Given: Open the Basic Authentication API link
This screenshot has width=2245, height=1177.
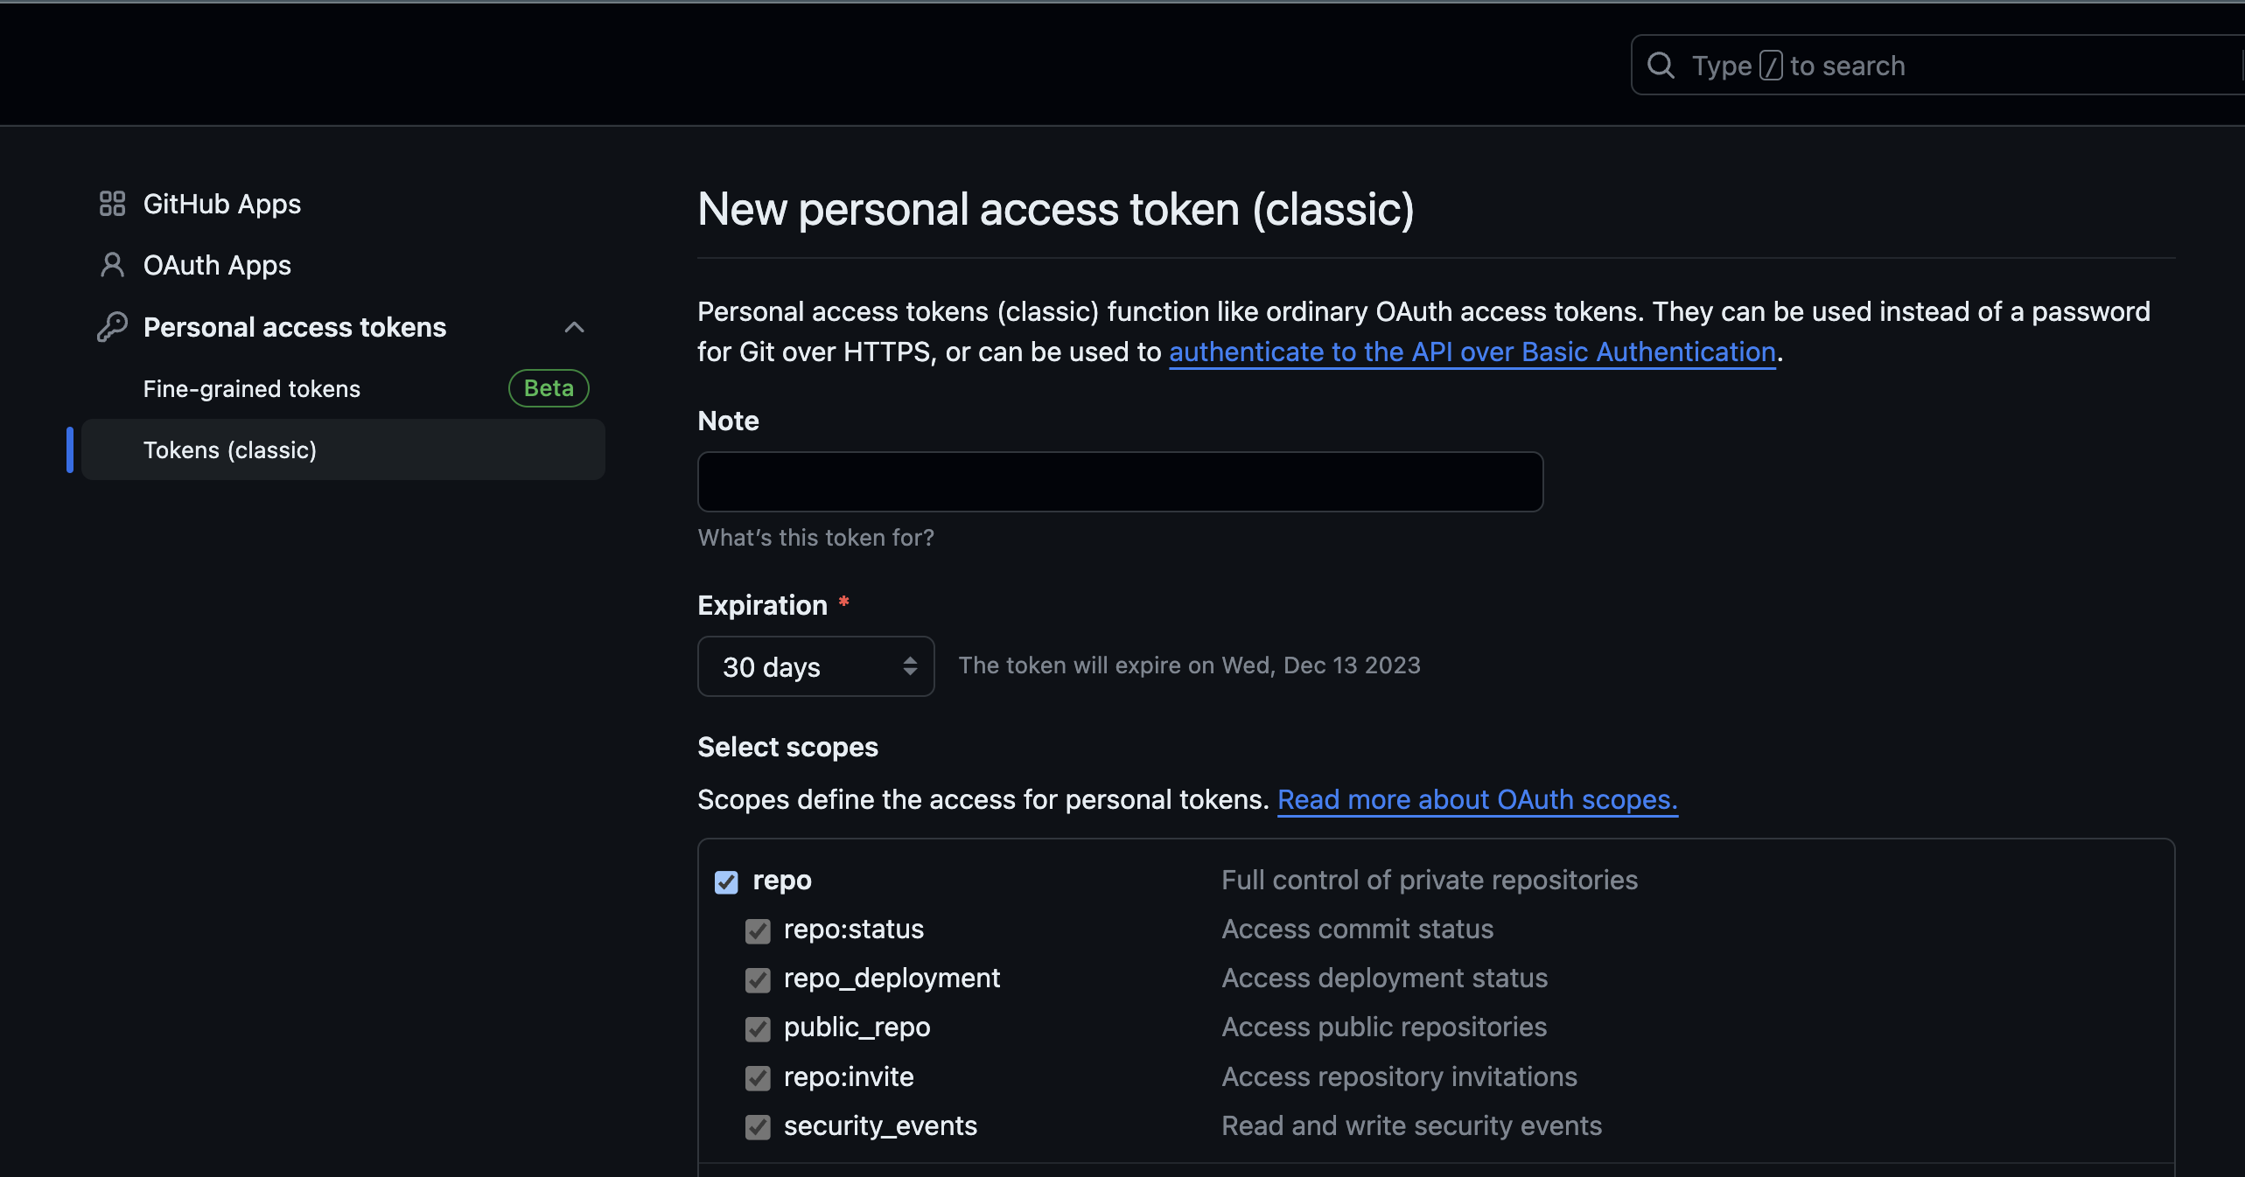Looking at the screenshot, I should (x=1472, y=352).
